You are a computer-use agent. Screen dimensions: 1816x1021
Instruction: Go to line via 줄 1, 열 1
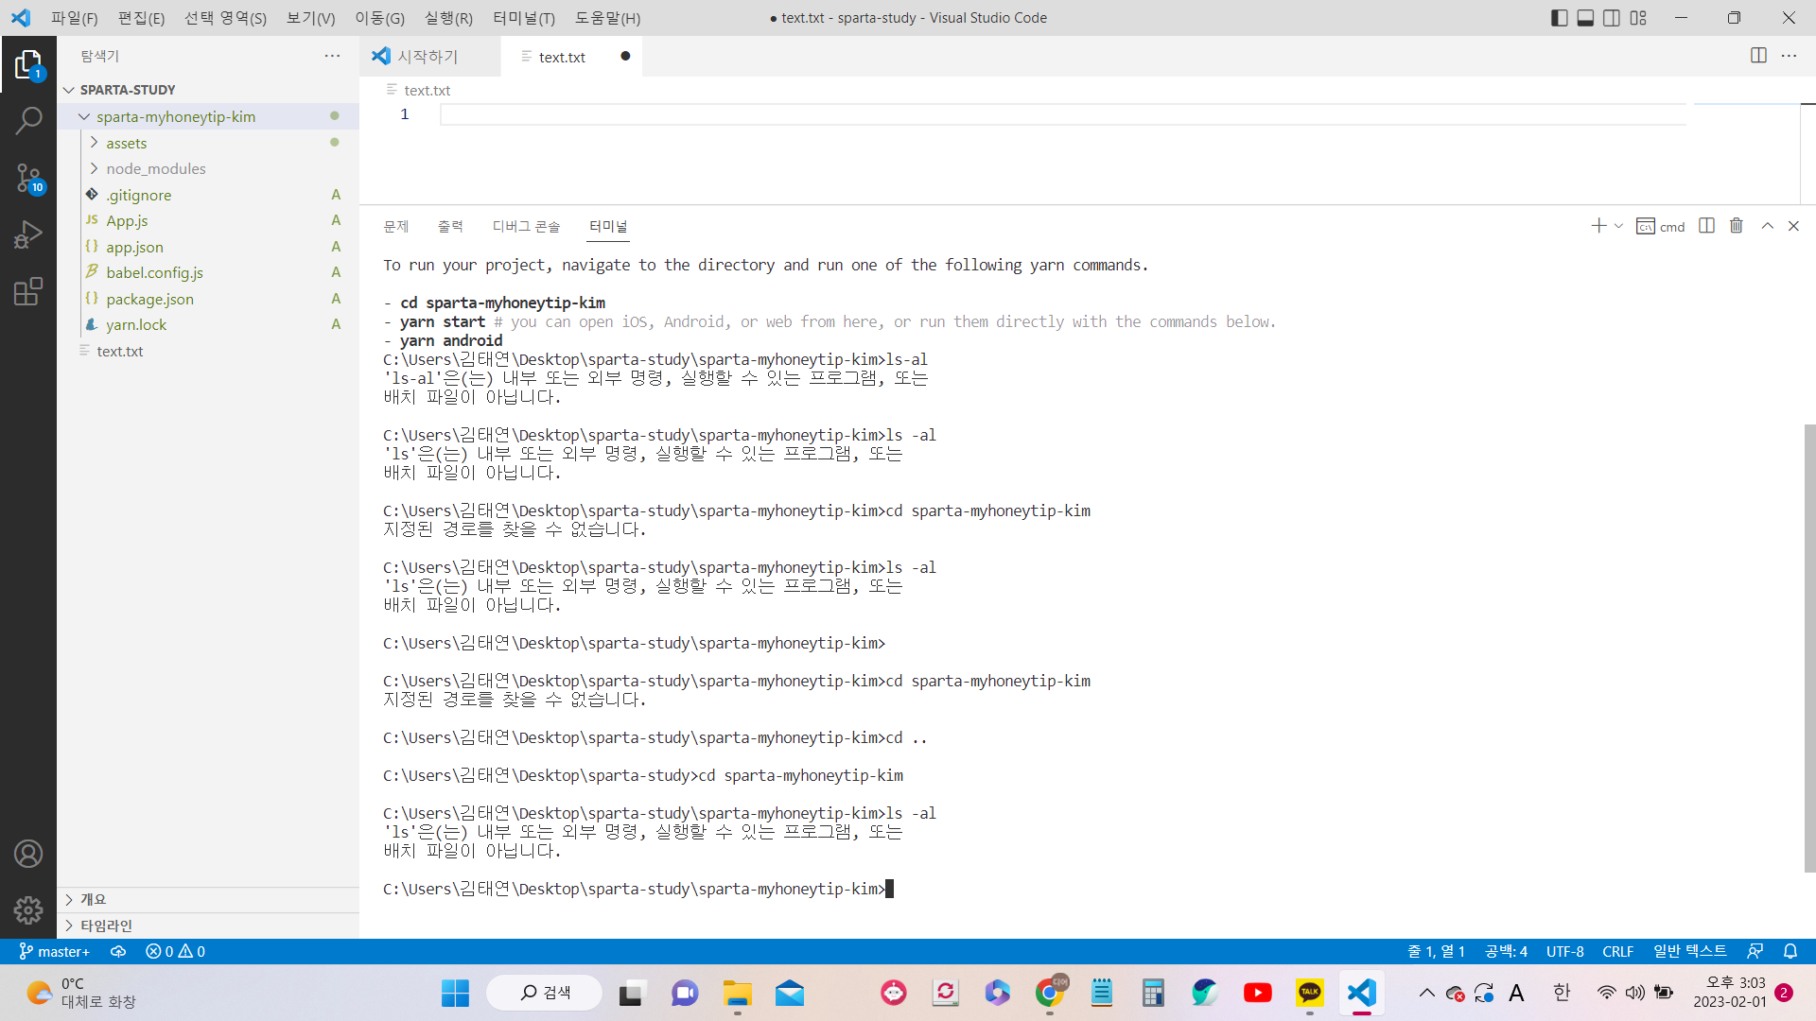(1436, 951)
